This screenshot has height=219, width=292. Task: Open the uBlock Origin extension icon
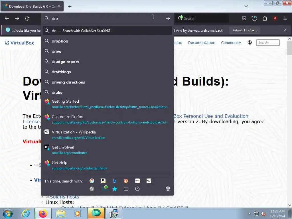tap(275, 18)
